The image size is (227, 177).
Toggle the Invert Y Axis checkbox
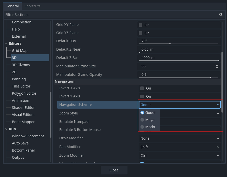(x=142, y=96)
